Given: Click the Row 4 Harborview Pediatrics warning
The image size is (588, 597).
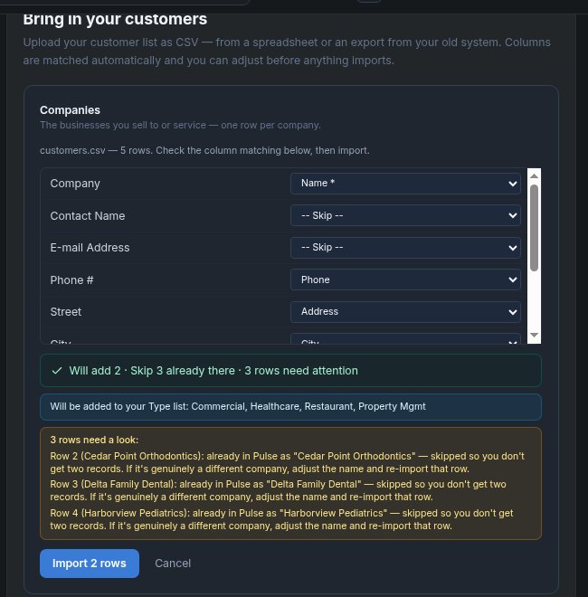Looking at the screenshot, I should tap(281, 519).
